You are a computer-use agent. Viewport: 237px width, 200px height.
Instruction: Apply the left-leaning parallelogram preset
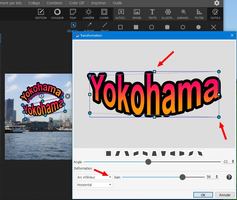127,153
